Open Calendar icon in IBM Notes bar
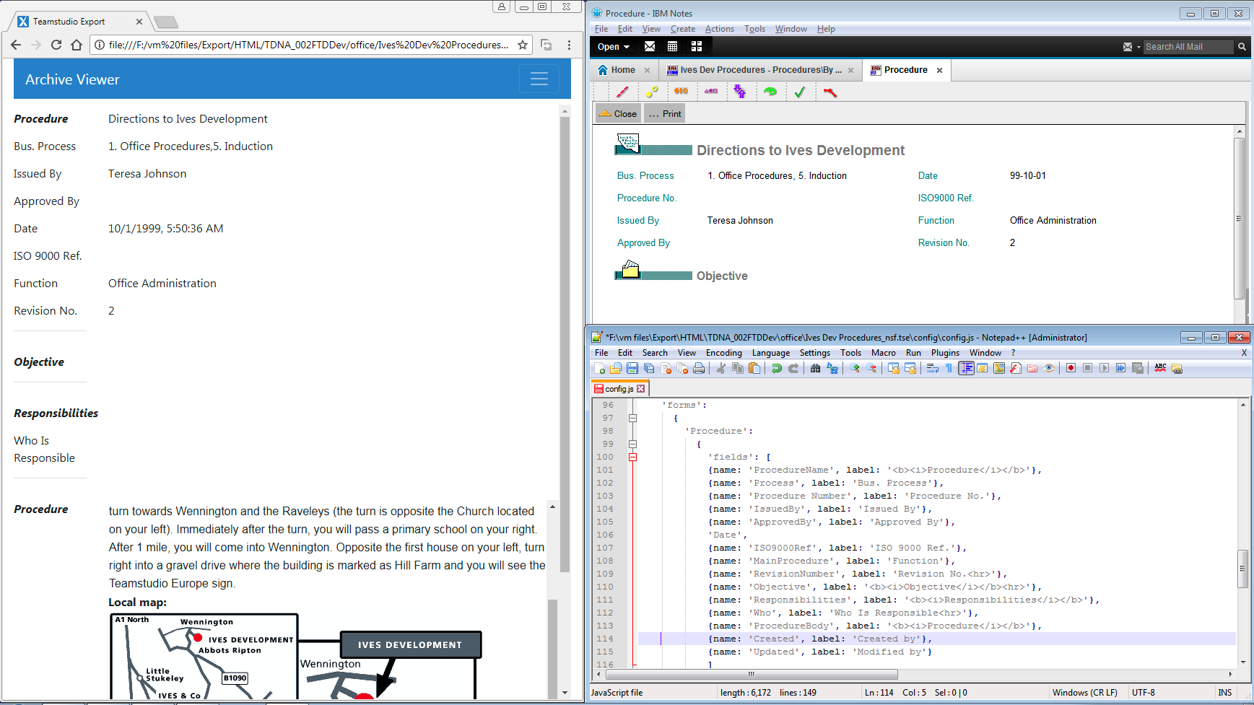 673,46
